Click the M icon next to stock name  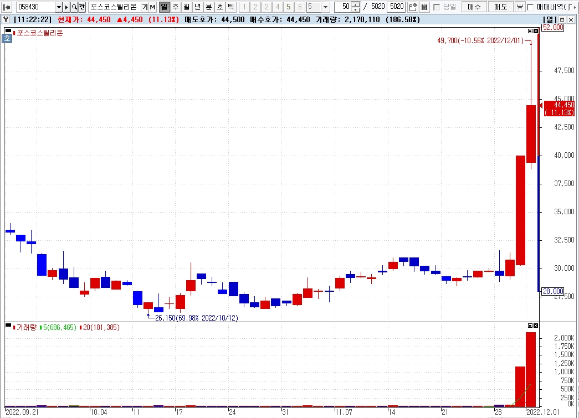[152, 7]
